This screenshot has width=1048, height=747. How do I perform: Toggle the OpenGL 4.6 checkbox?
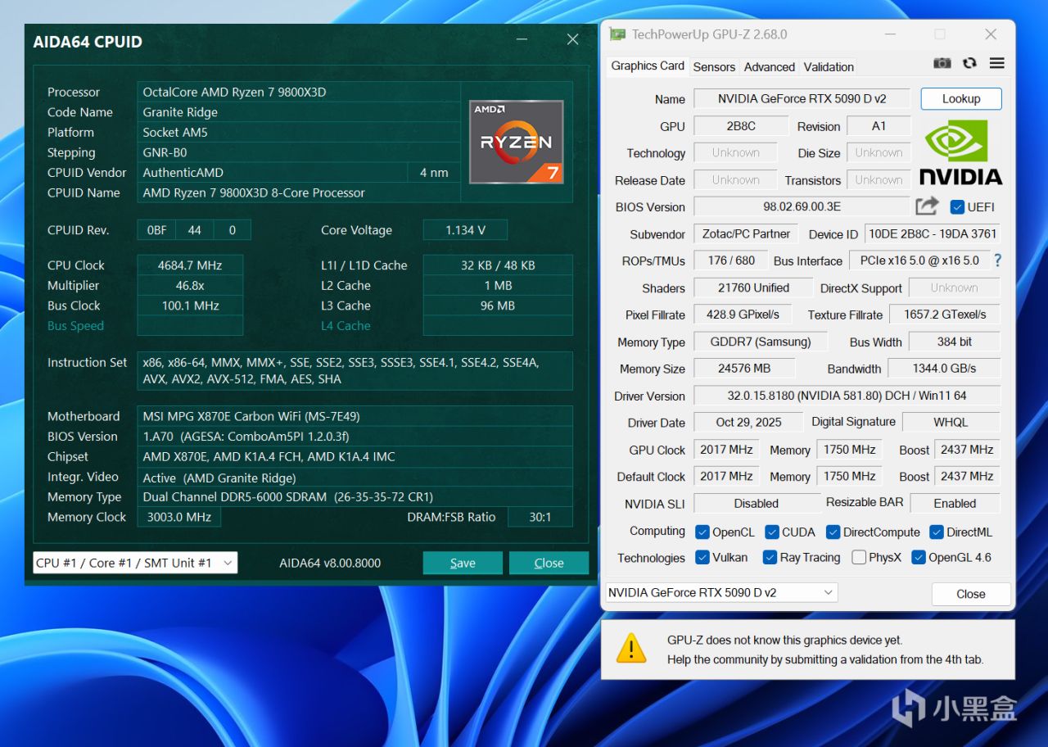click(x=918, y=557)
